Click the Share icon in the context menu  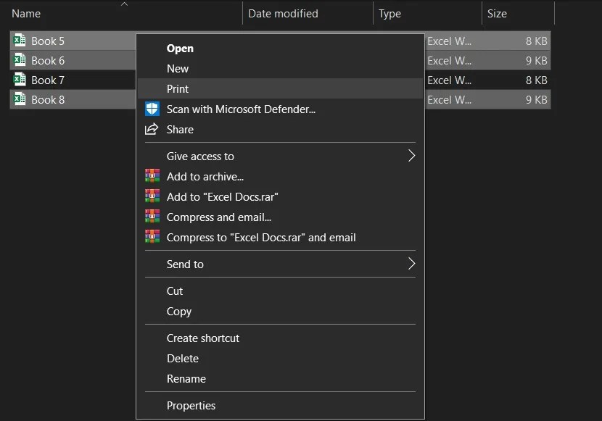point(152,129)
